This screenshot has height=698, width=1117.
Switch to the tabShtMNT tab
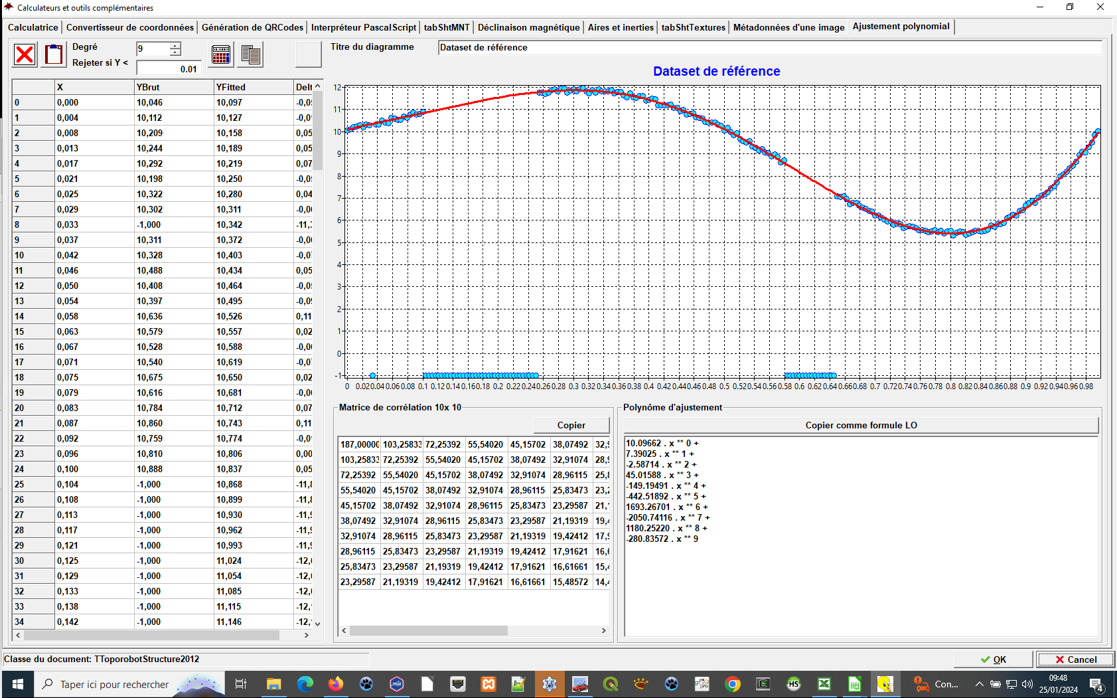coord(447,27)
